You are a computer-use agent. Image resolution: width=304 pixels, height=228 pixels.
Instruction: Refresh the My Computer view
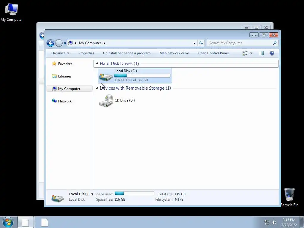pos(201,43)
